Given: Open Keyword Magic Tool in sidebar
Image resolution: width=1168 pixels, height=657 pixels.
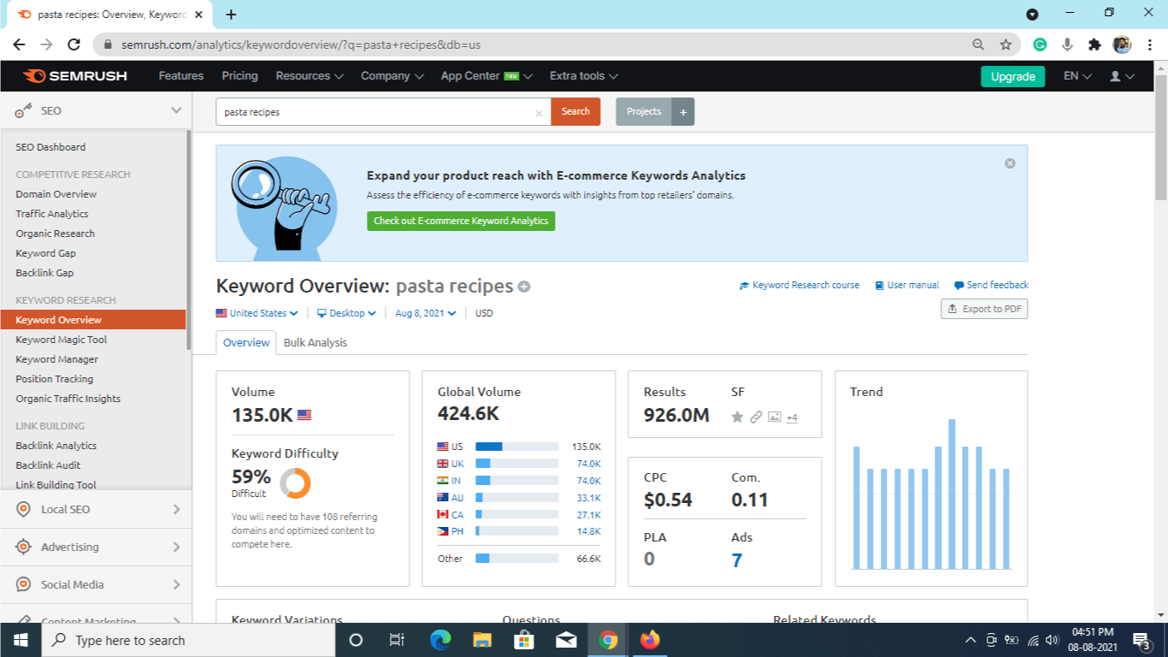Looking at the screenshot, I should pyautogui.click(x=62, y=340).
